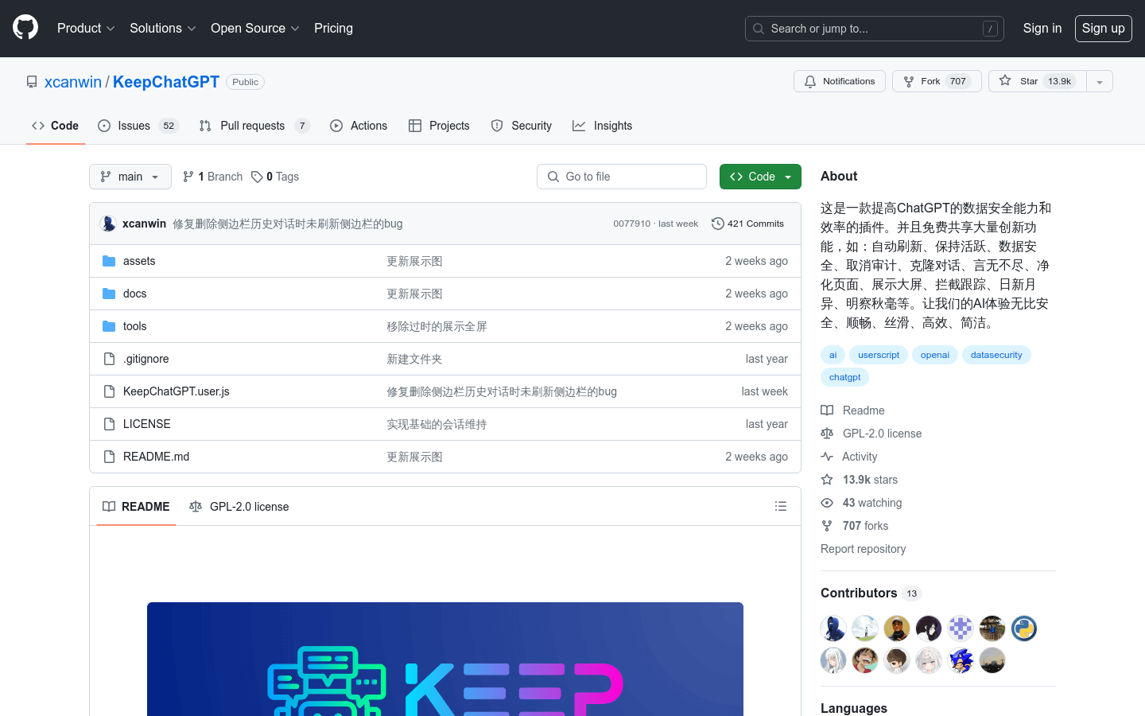Open KeepChatGPT.user.js file

(x=177, y=391)
